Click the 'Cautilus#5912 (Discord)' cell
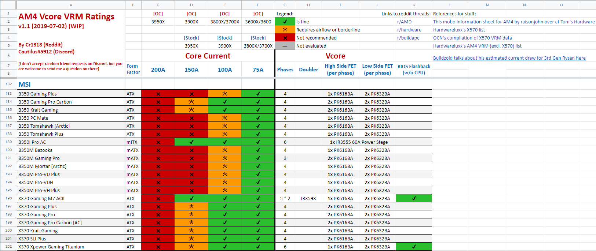The image size is (596, 251). tap(47, 52)
